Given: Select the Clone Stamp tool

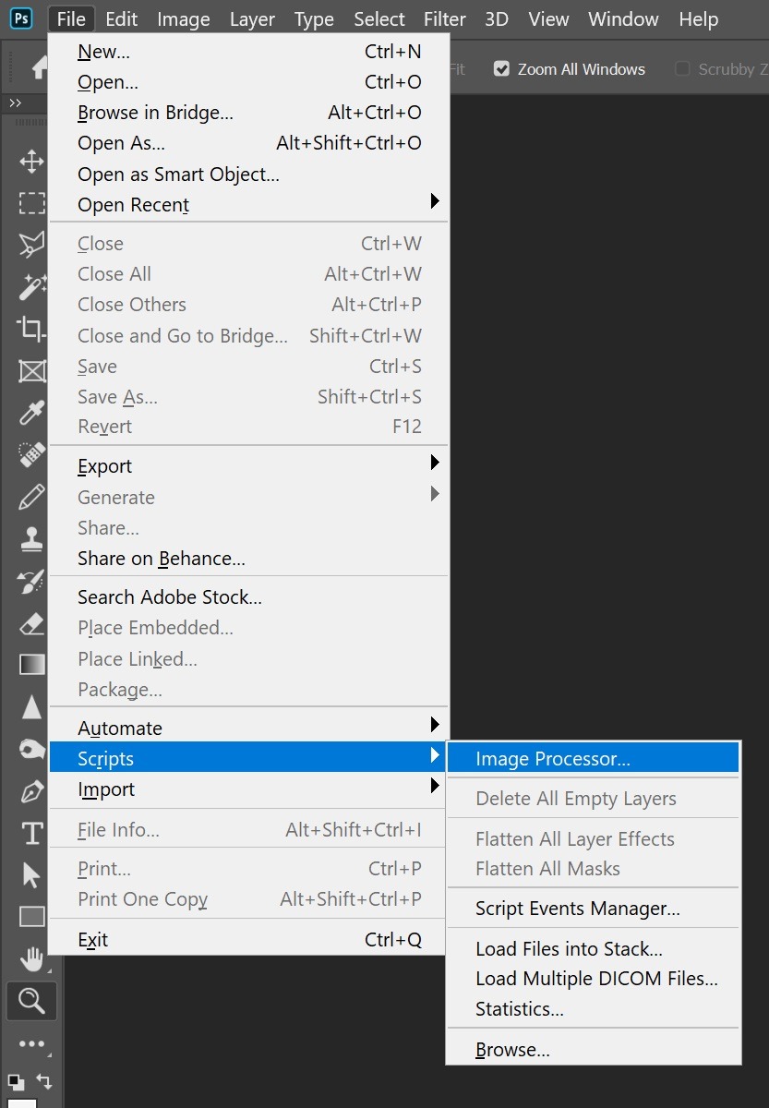Looking at the screenshot, I should click(x=31, y=539).
